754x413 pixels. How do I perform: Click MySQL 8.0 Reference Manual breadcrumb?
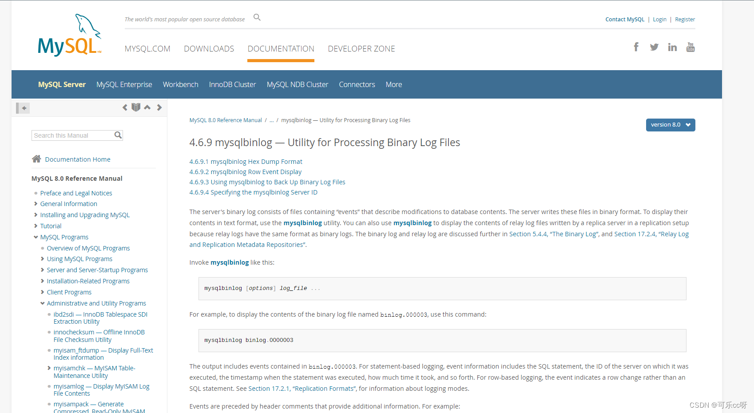coord(226,120)
